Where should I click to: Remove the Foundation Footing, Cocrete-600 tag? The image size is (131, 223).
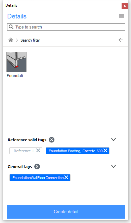coord(105,151)
